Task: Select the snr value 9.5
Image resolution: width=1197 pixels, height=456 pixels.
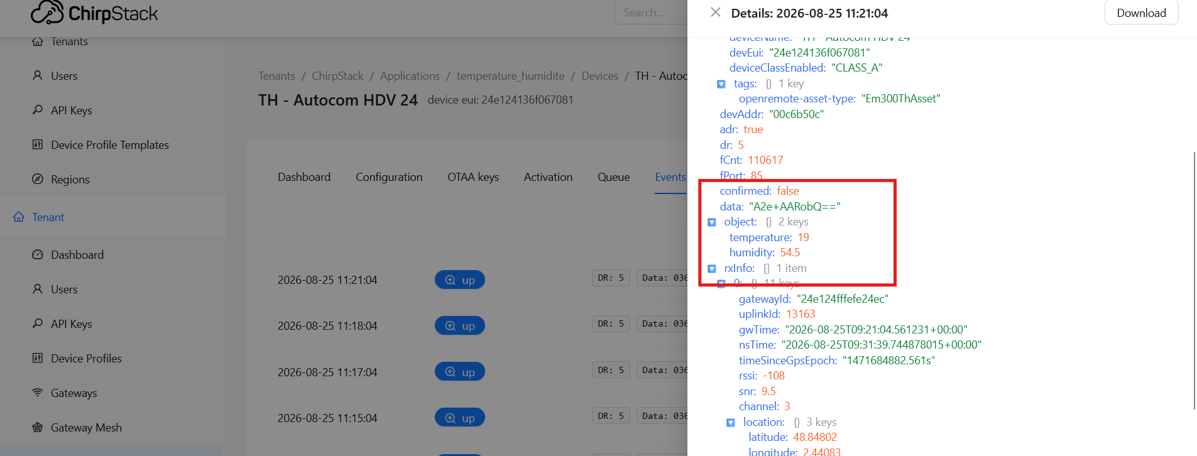Action: click(x=768, y=391)
